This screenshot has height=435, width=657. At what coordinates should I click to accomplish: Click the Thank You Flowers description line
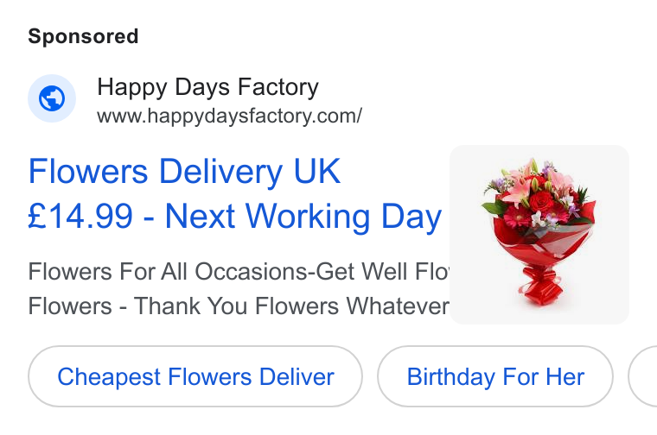pyautogui.click(x=239, y=306)
